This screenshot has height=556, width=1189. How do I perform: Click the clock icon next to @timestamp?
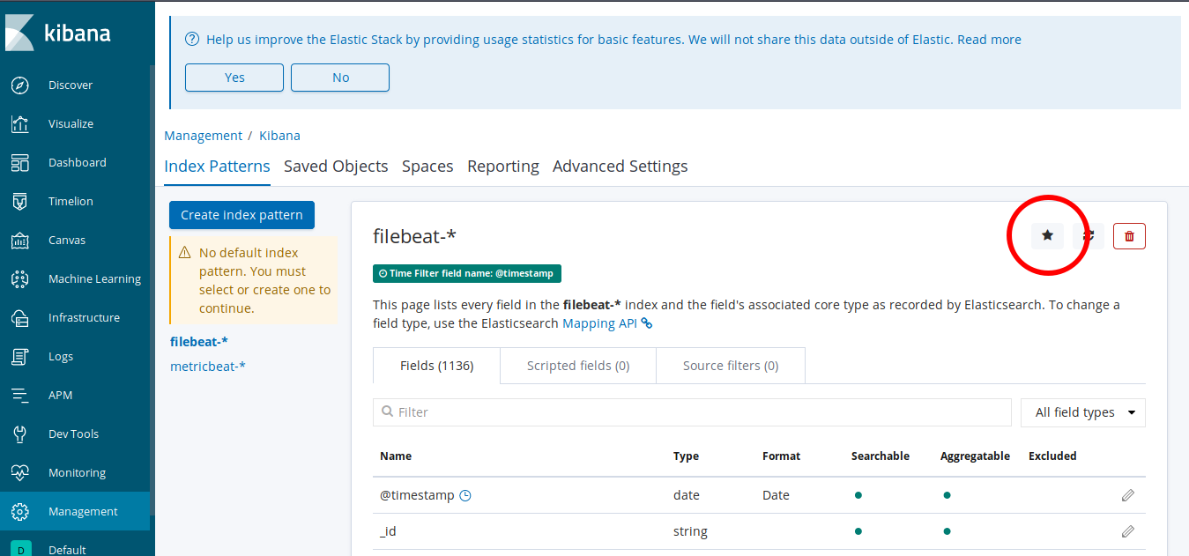tap(464, 495)
